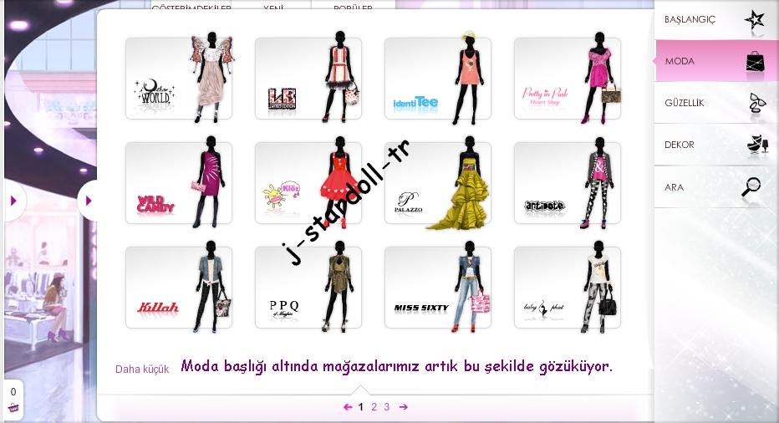Screen dimensions: 779x423
Task: Open the Killah store
Action: pos(179,288)
